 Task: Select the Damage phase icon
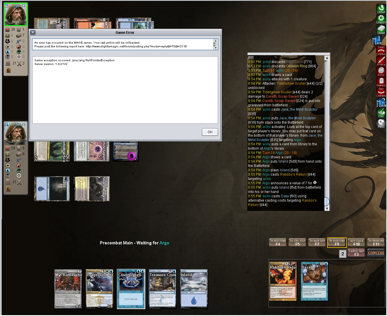[381, 82]
